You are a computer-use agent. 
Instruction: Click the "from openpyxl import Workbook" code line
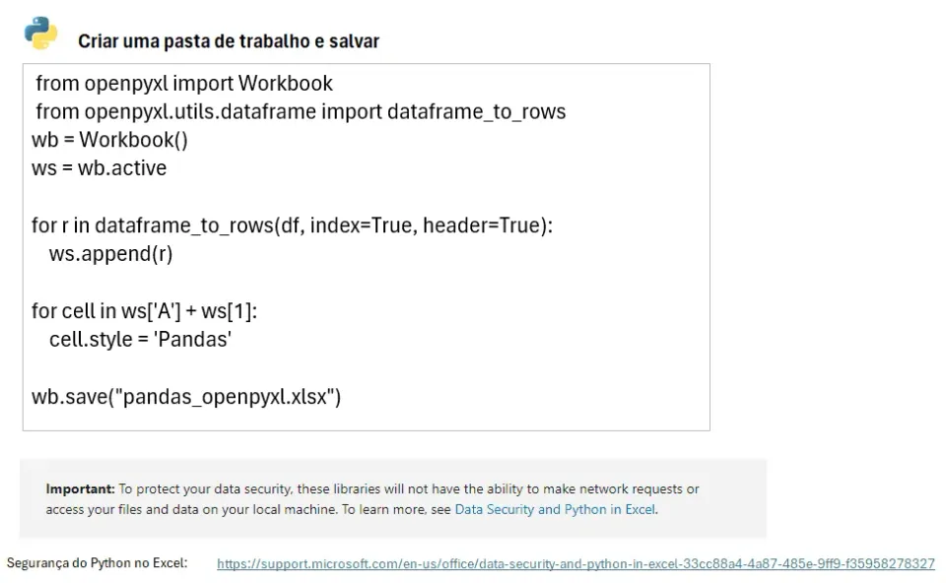pyautogui.click(x=184, y=83)
